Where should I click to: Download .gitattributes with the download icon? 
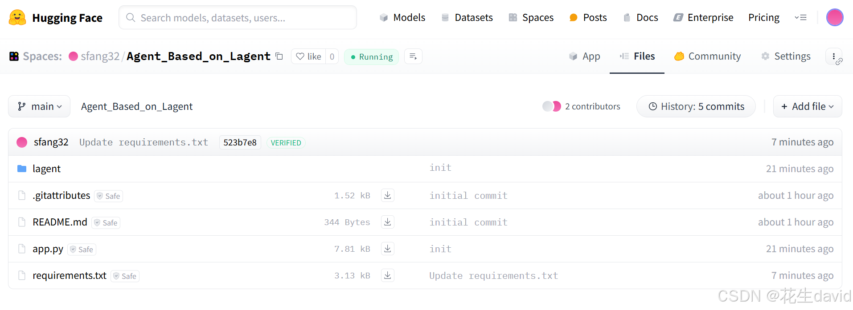[x=388, y=195]
